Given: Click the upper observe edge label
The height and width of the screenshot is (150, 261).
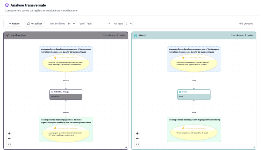Looking at the screenshot, I should [66, 81].
